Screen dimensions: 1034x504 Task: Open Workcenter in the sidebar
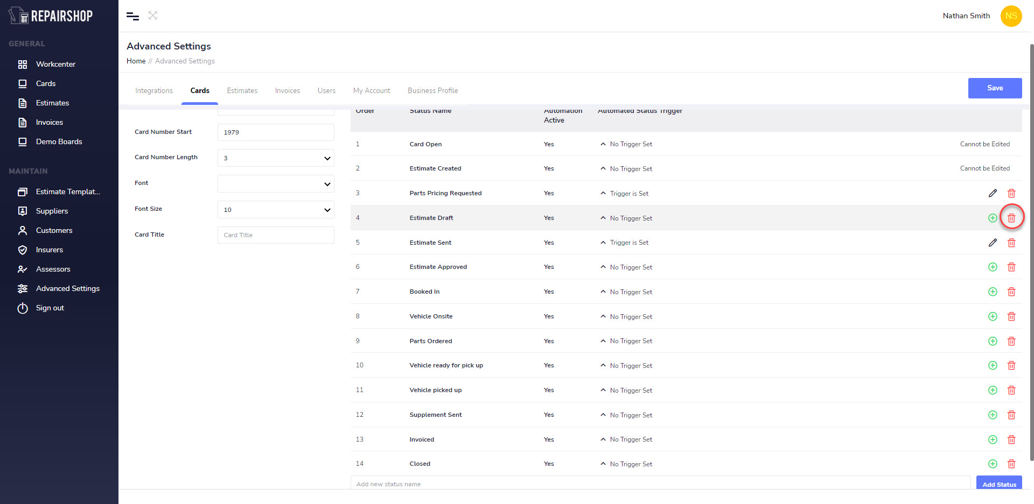coord(55,64)
